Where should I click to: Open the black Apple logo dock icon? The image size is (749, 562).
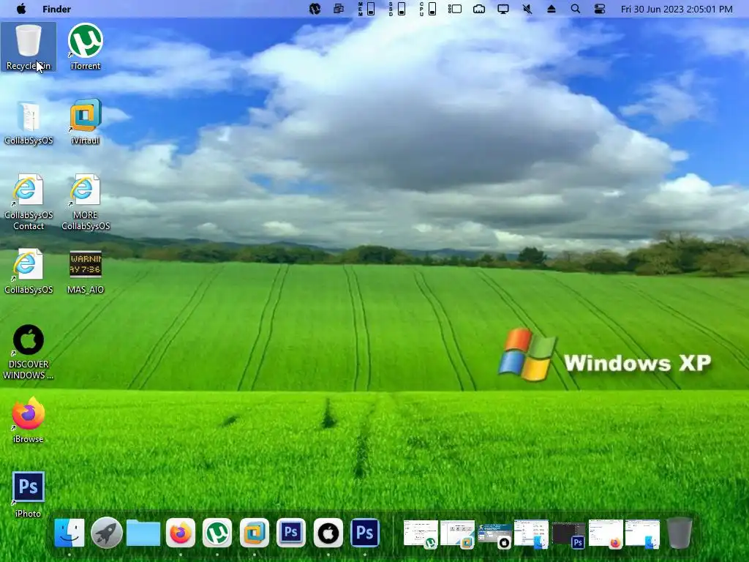[328, 533]
